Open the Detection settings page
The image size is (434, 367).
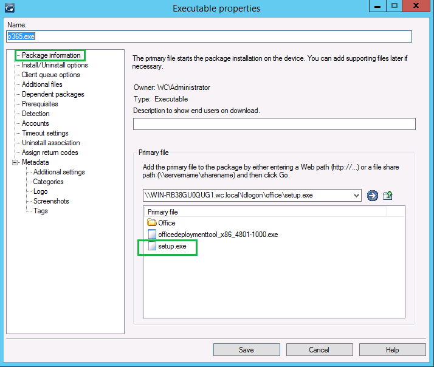click(x=36, y=114)
